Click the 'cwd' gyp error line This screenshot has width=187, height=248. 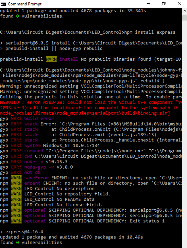(91, 156)
